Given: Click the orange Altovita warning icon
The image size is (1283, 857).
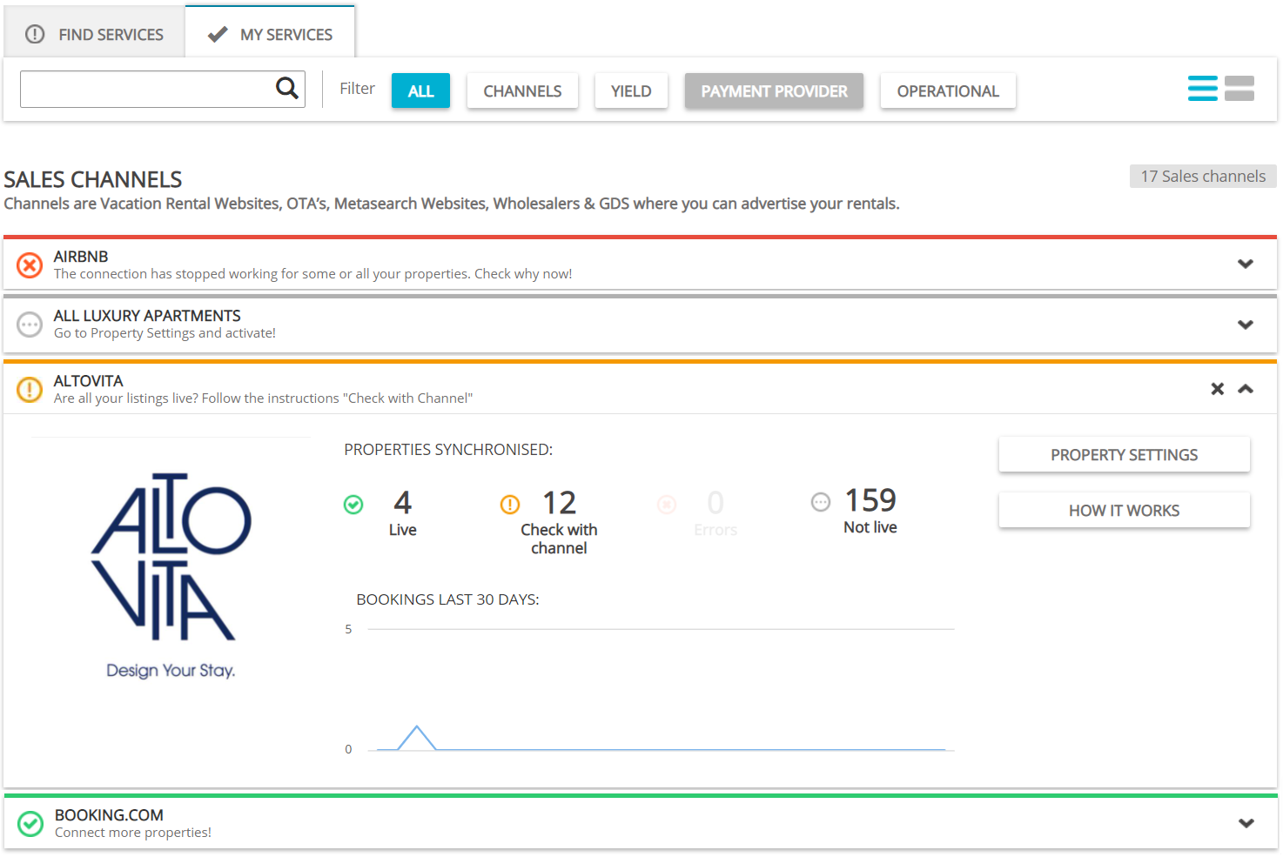Looking at the screenshot, I should (x=30, y=389).
